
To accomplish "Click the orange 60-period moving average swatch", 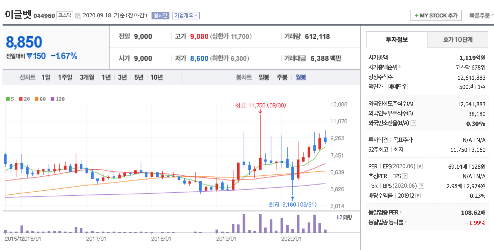I will pyautogui.click(x=37, y=99).
